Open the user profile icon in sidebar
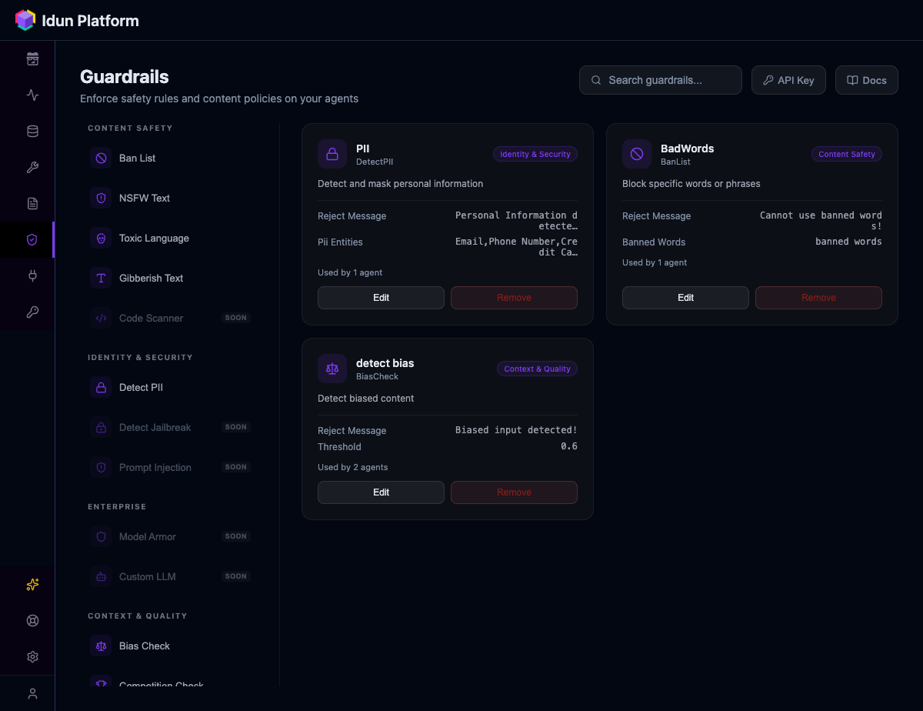This screenshot has height=711, width=923. (x=32, y=694)
